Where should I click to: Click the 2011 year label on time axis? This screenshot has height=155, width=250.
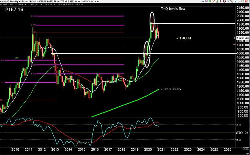28,149
